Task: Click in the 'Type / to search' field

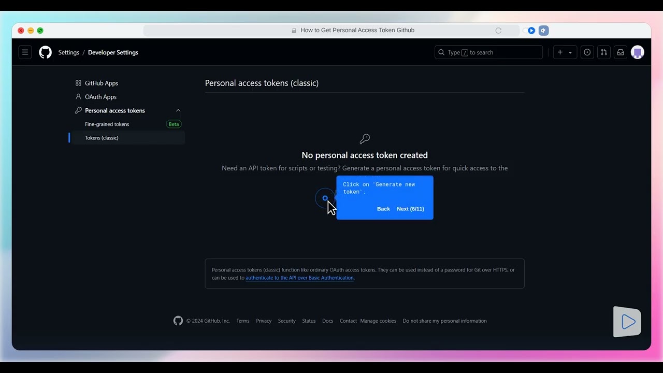Action: [x=488, y=52]
